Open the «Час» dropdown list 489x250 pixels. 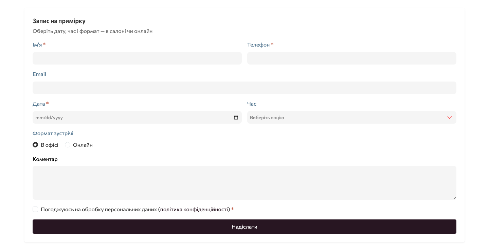pyautogui.click(x=352, y=118)
